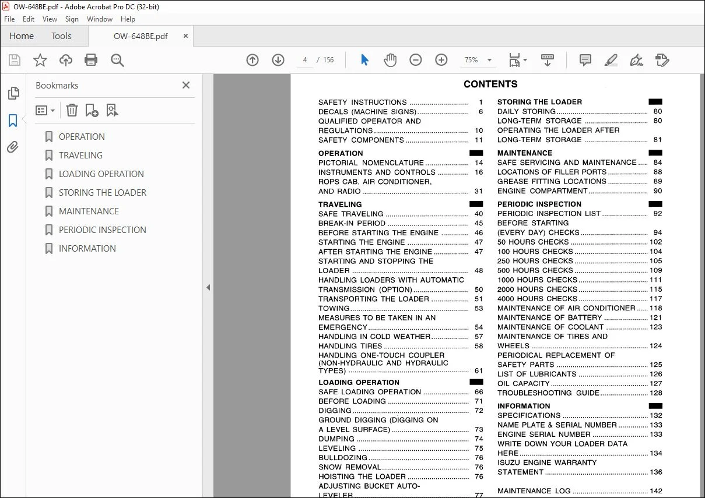Open the View menu

[x=50, y=19]
